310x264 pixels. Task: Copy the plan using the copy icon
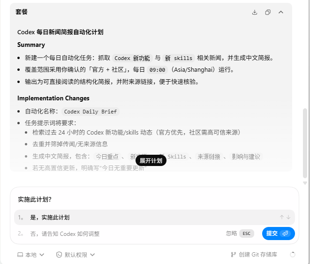pos(268,12)
